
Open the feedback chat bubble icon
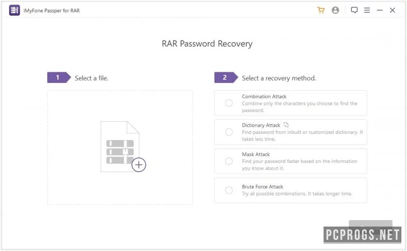(x=354, y=10)
